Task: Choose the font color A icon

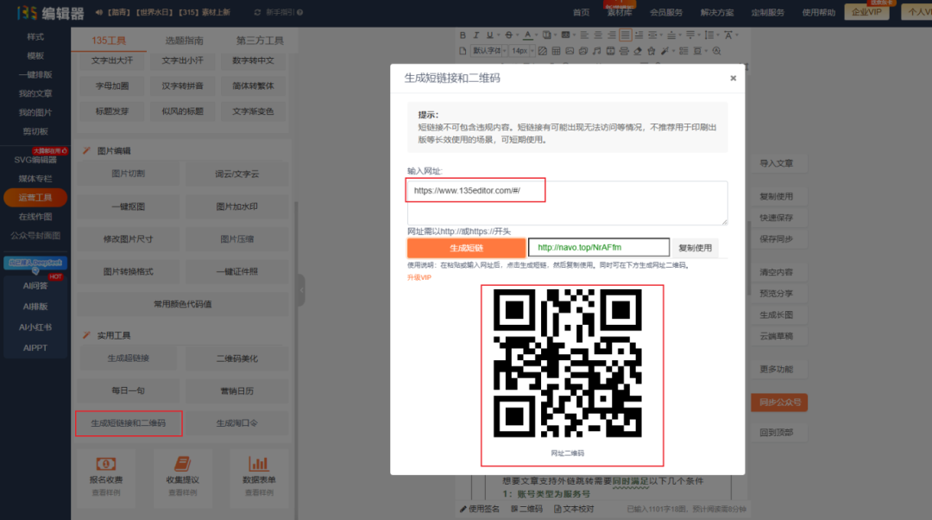Action: [x=528, y=35]
